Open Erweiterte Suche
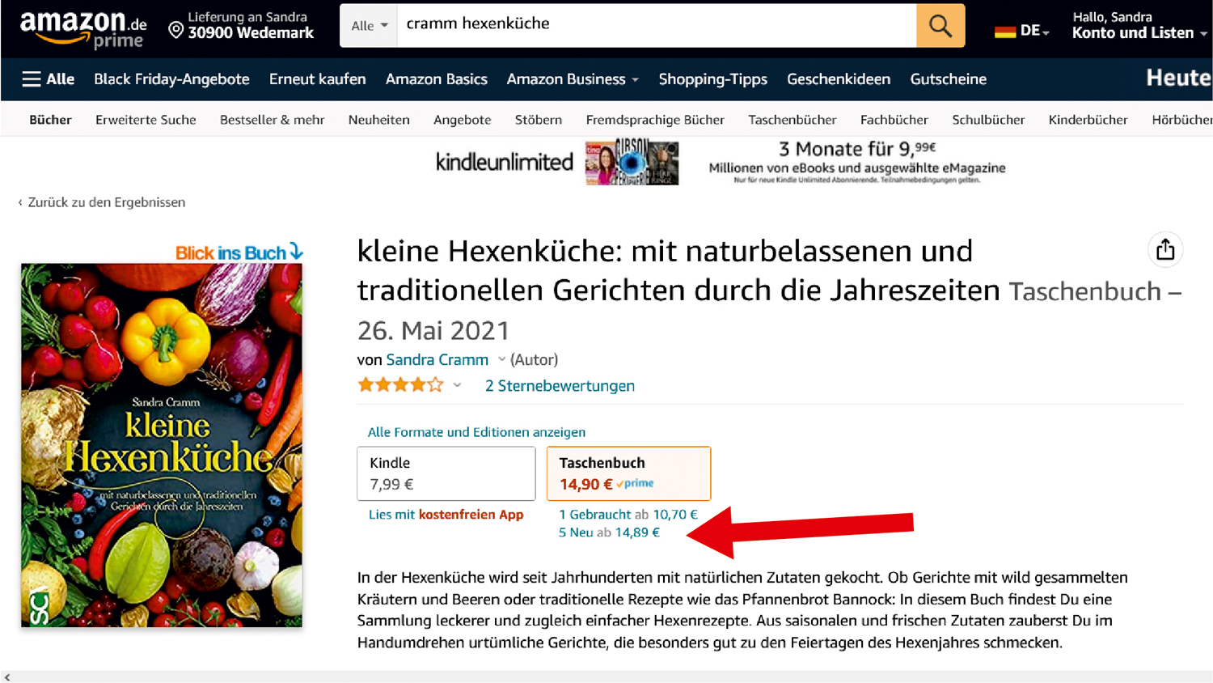1213x683 pixels. 146,120
